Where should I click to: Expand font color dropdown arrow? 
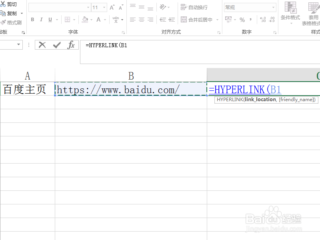point(105,20)
